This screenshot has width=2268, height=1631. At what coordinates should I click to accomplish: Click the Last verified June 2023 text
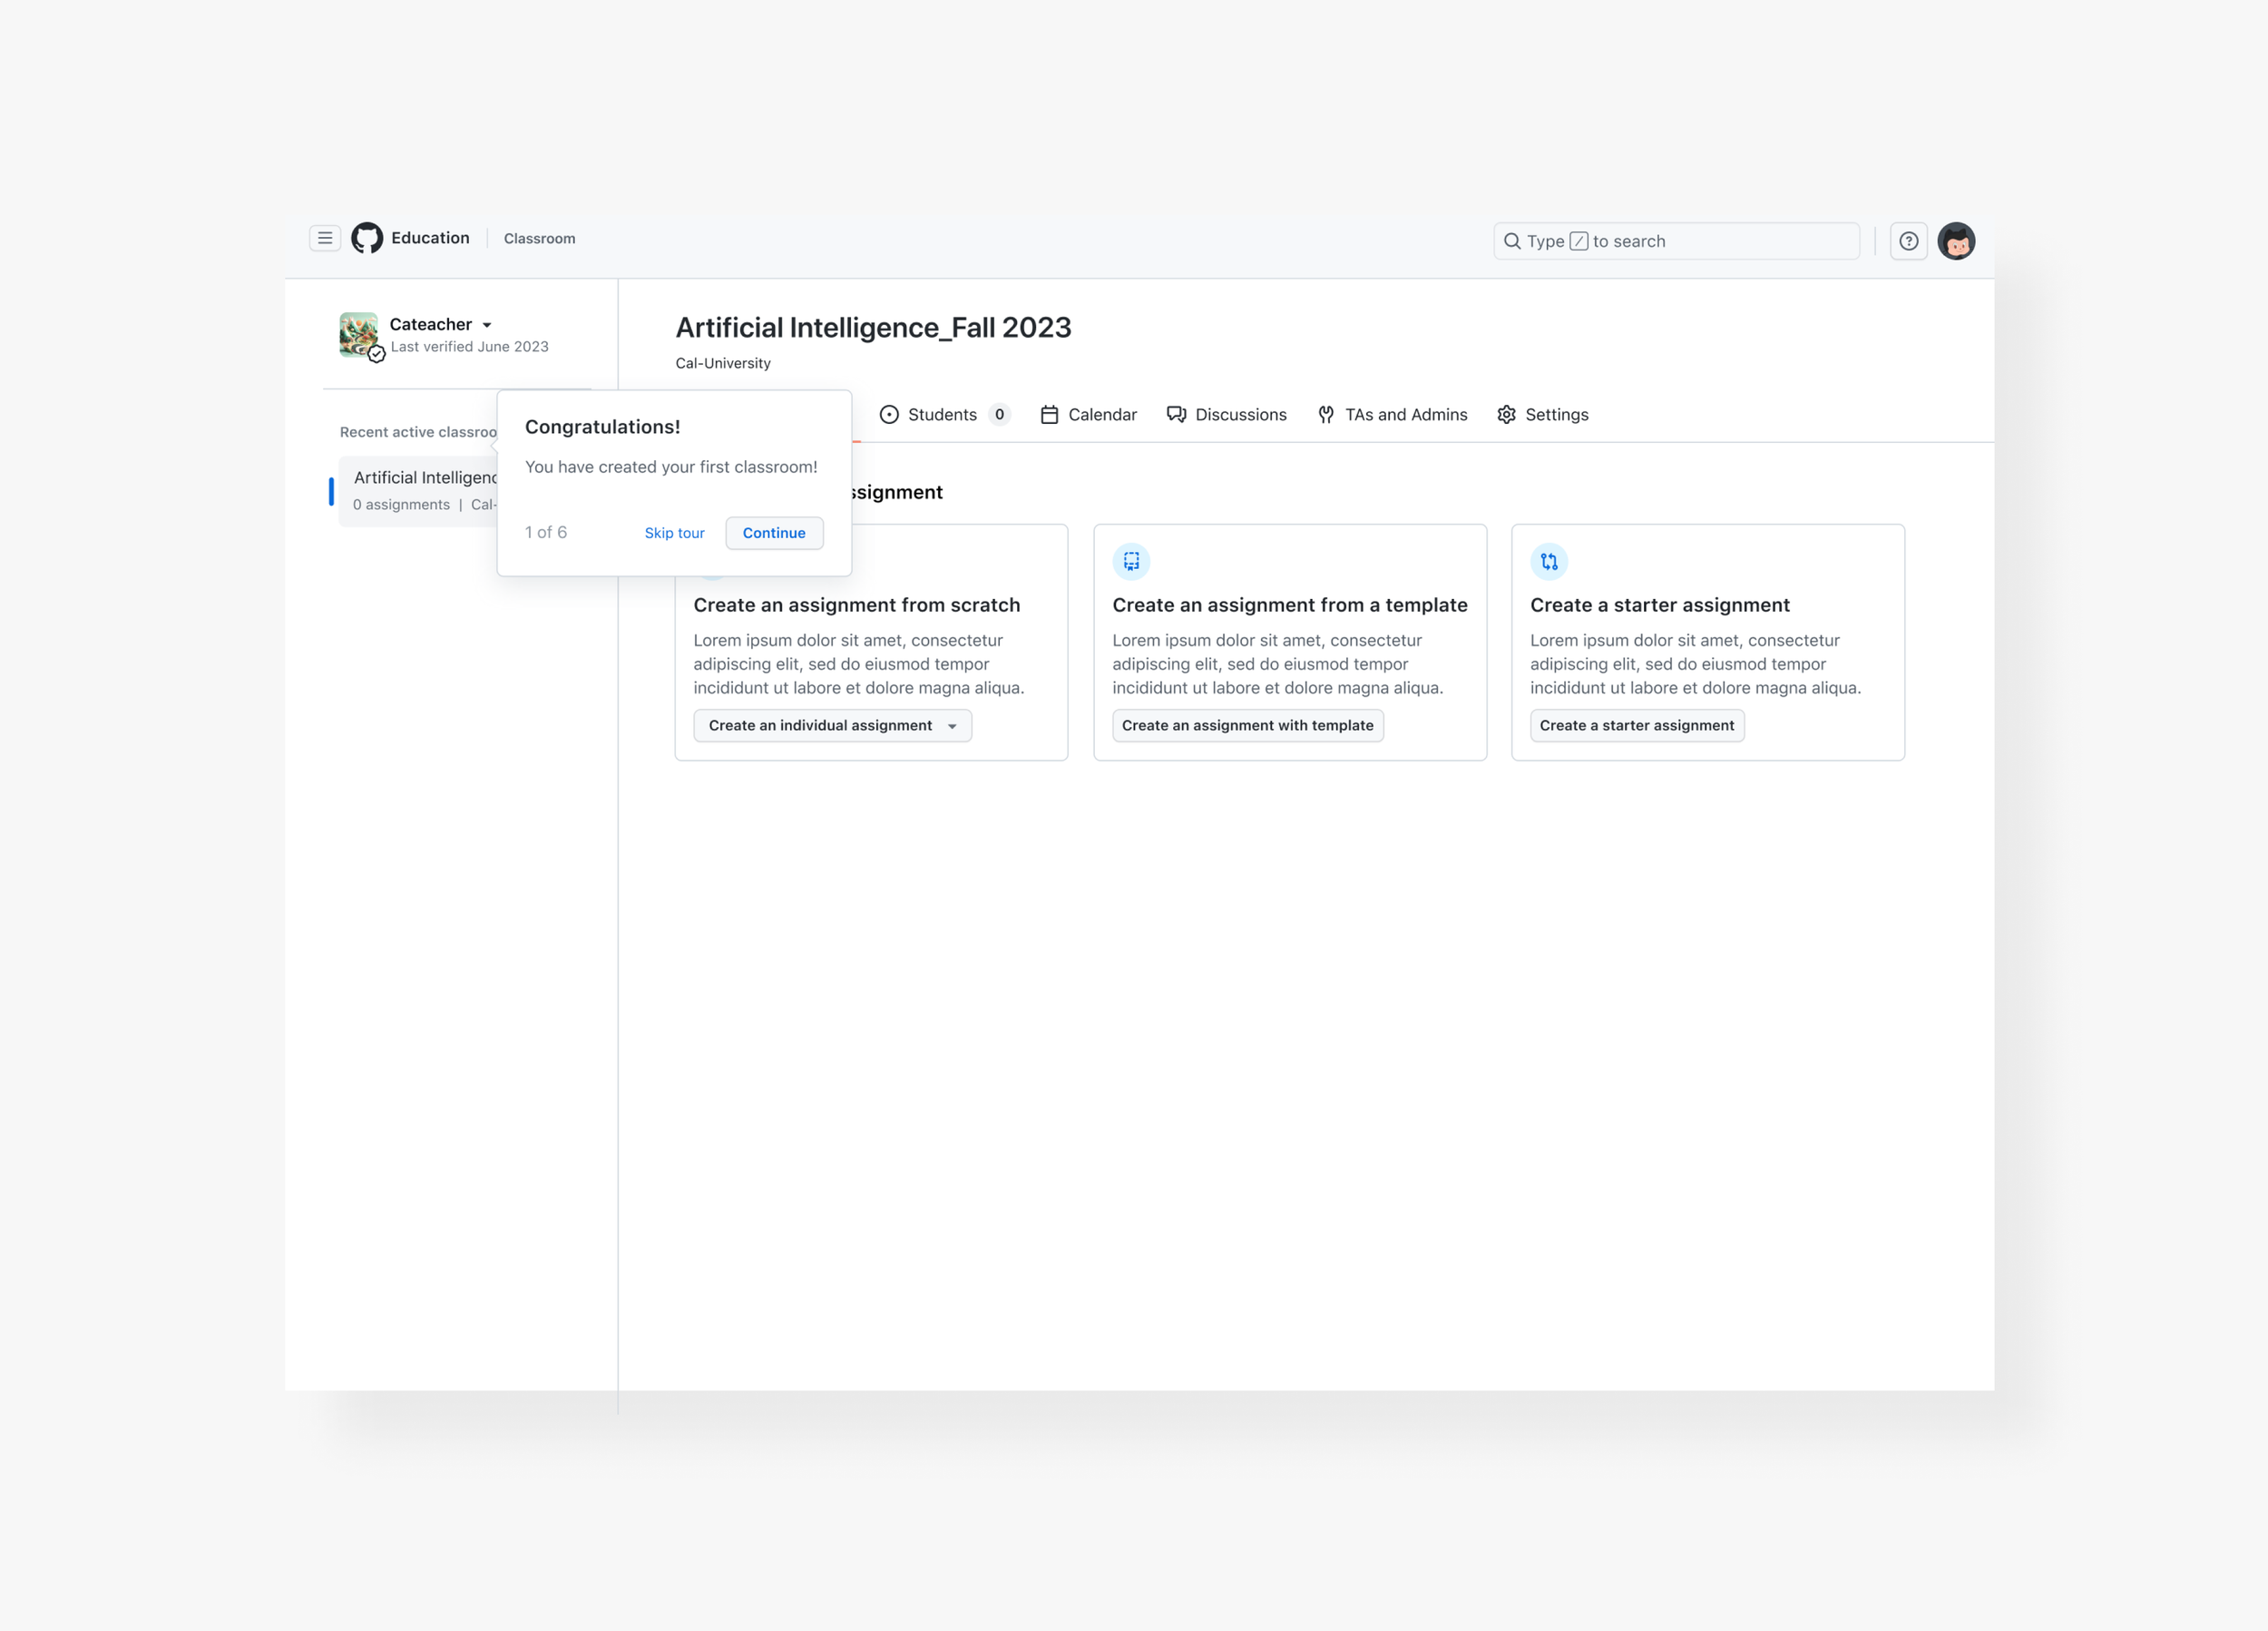pyautogui.click(x=469, y=346)
